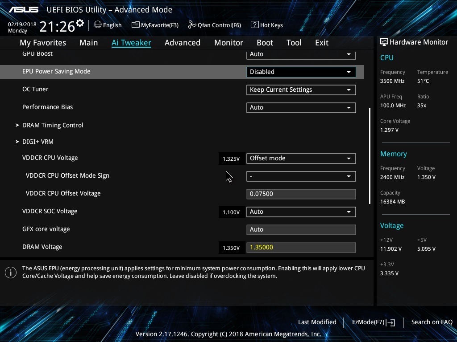Open the VDDCR CPU Offset Mode Sign dropdown
457x342 pixels.
301,176
